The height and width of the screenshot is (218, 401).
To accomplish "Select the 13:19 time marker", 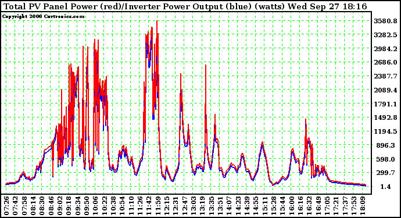I will click(x=202, y=206).
